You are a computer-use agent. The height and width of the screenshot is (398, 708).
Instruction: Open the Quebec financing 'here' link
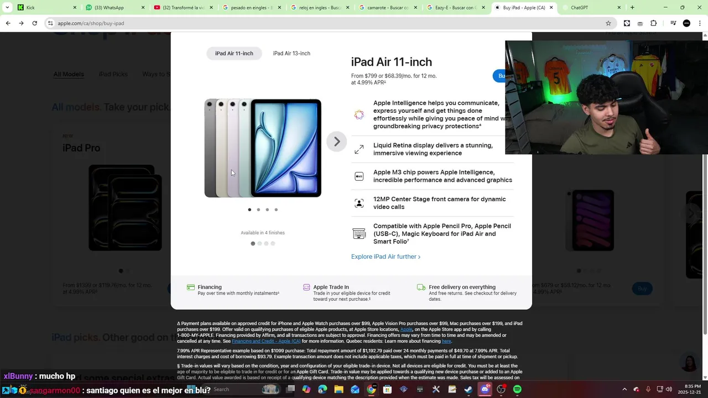pos(446,341)
